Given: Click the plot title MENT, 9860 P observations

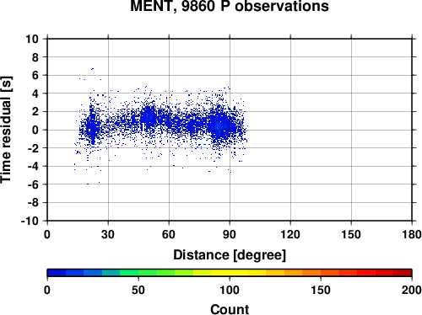Looking at the screenshot, I should (x=230, y=6).
